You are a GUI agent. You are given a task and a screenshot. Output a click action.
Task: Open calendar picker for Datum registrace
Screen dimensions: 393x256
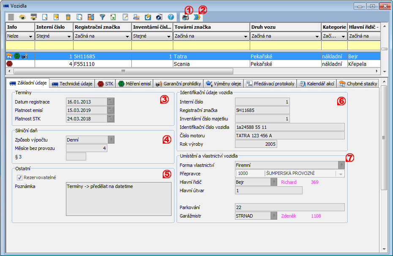click(111, 102)
